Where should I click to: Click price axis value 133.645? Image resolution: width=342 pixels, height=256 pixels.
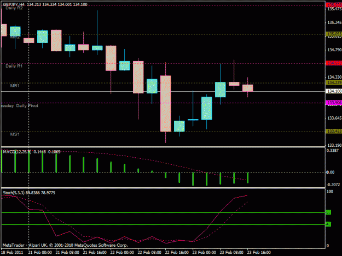click(334, 118)
